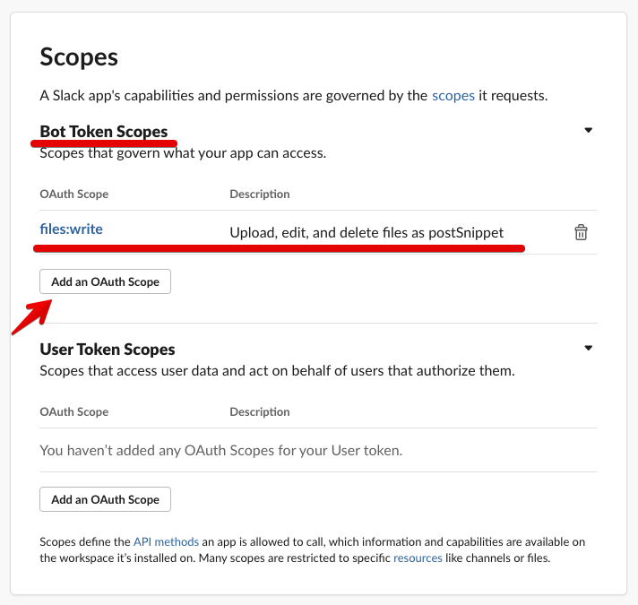The image size is (638, 605).
Task: Select Description column header in bot table
Action: (x=260, y=194)
